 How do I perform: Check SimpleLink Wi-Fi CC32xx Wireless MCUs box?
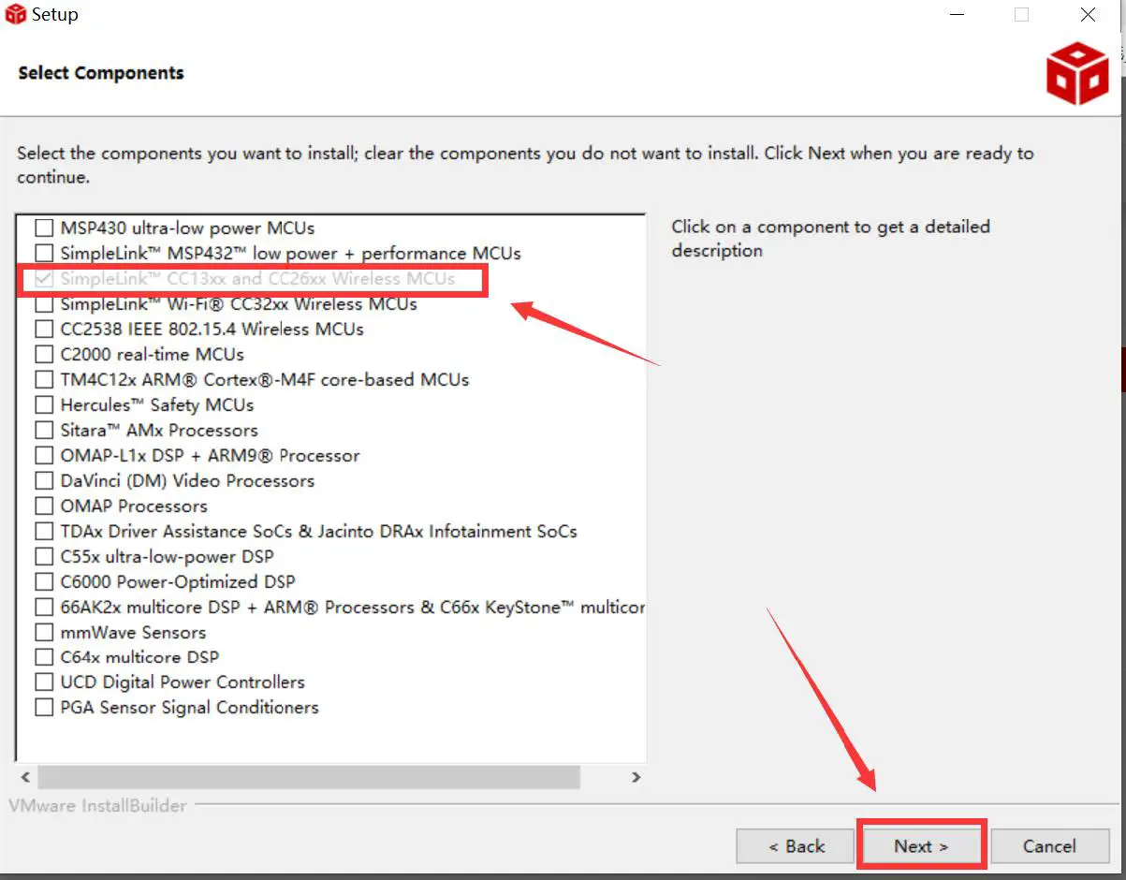(44, 303)
